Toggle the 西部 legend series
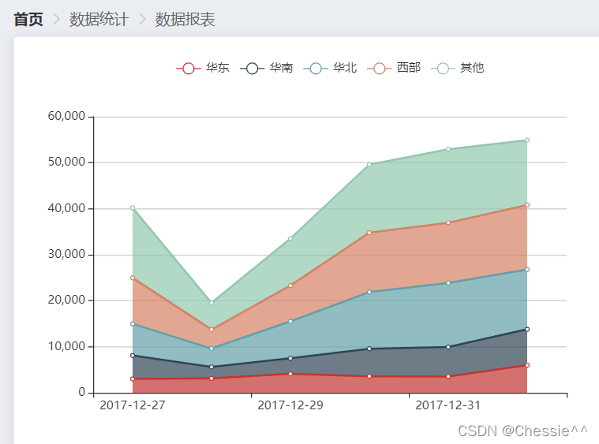Screen dimensions: 599x444 click(394, 68)
